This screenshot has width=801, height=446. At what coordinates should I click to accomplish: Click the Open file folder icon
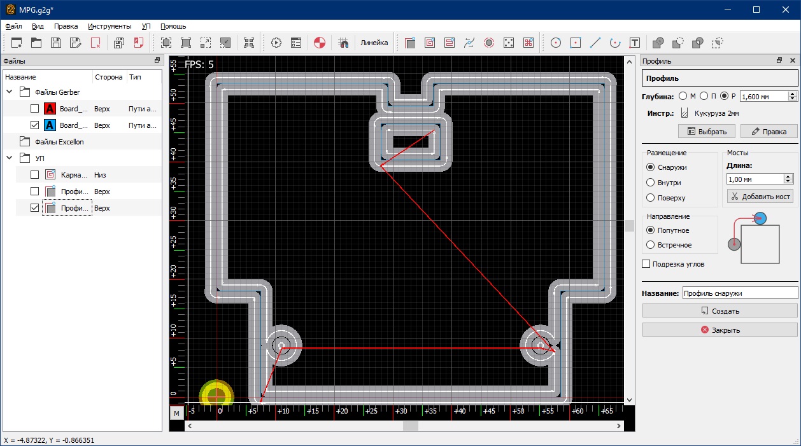click(x=36, y=43)
